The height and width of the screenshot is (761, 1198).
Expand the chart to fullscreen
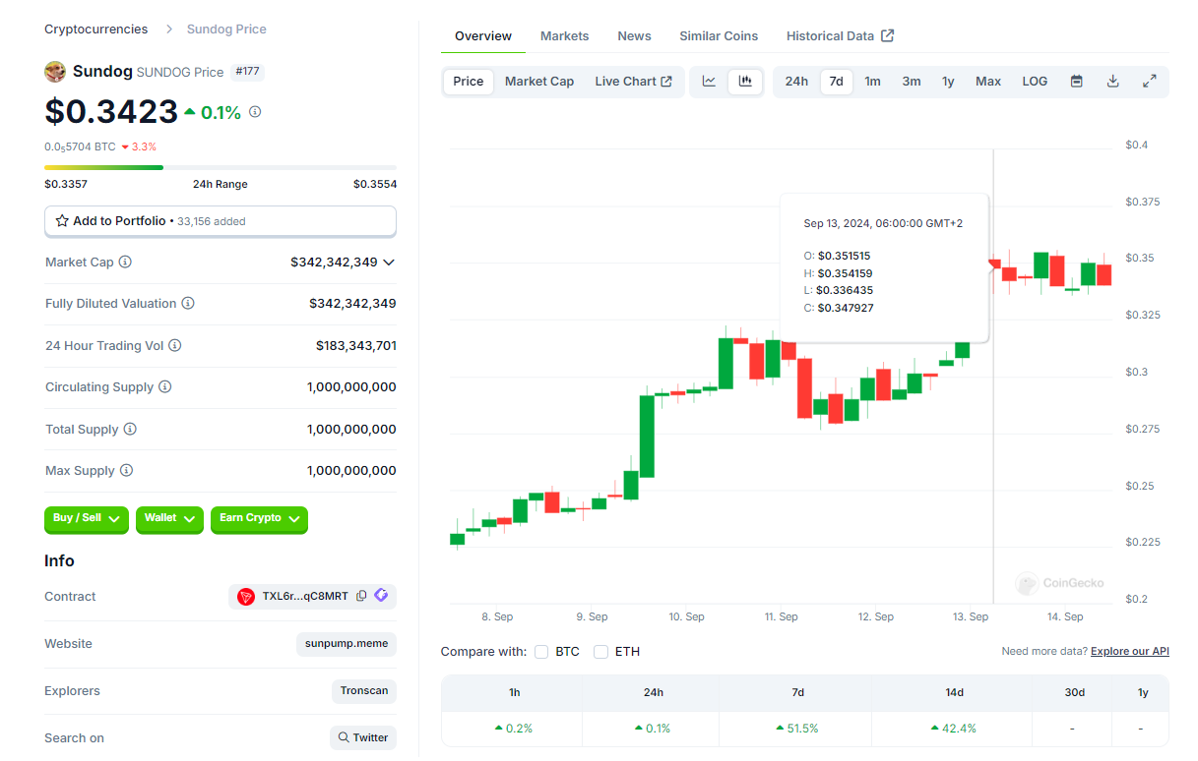pyautogui.click(x=1149, y=82)
